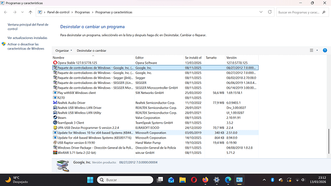Open Windows Start menu on taskbar
The height and width of the screenshot is (186, 331).
[90, 180]
